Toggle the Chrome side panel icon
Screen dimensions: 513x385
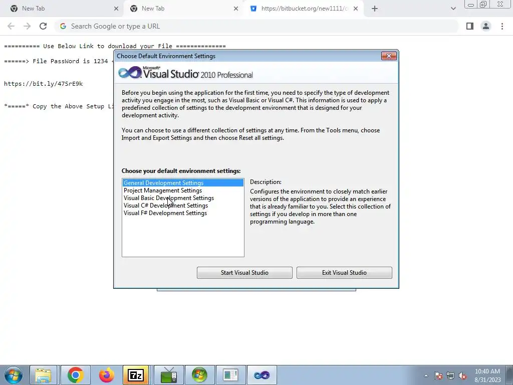click(x=470, y=26)
